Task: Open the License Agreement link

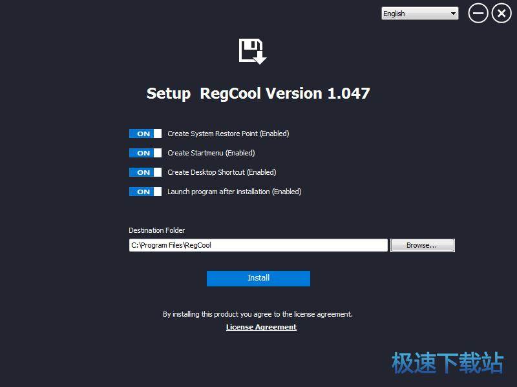Action: click(261, 327)
